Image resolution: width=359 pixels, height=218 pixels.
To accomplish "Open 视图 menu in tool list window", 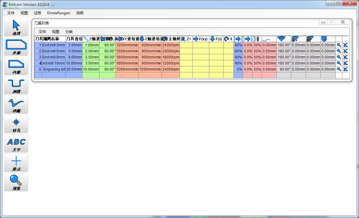I will coord(56,31).
